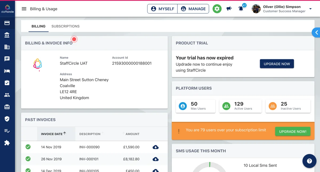Viewport: 320px width, 172px height.
Task: Click the 25 Inactive Users count
Action: pyautogui.click(x=284, y=104)
